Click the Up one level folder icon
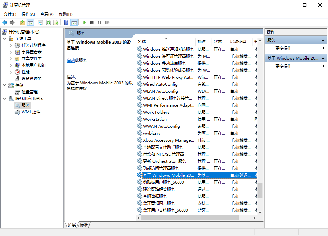328x236 pixels. click(x=22, y=22)
